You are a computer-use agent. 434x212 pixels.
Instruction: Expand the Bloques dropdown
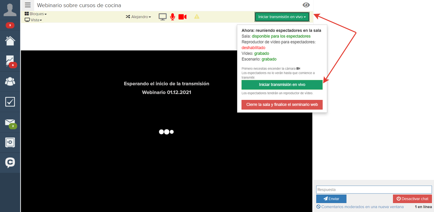36,14
